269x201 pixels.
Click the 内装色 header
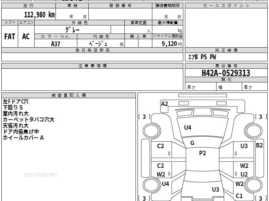101,37
